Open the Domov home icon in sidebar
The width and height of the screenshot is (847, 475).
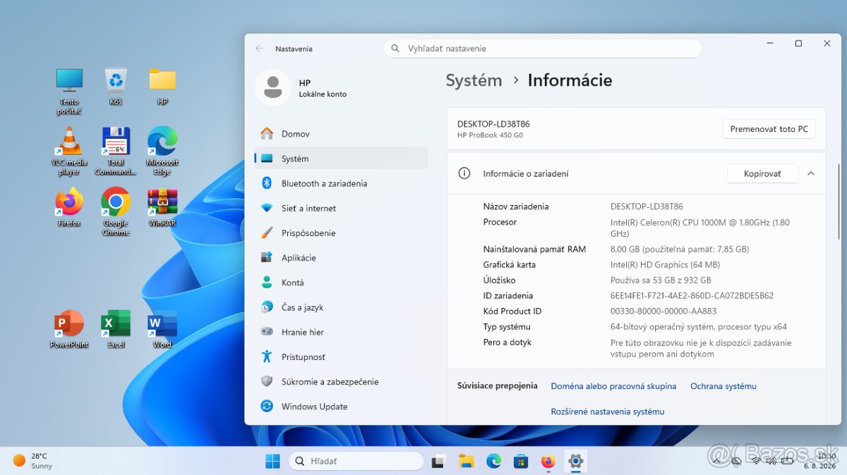[x=267, y=134]
